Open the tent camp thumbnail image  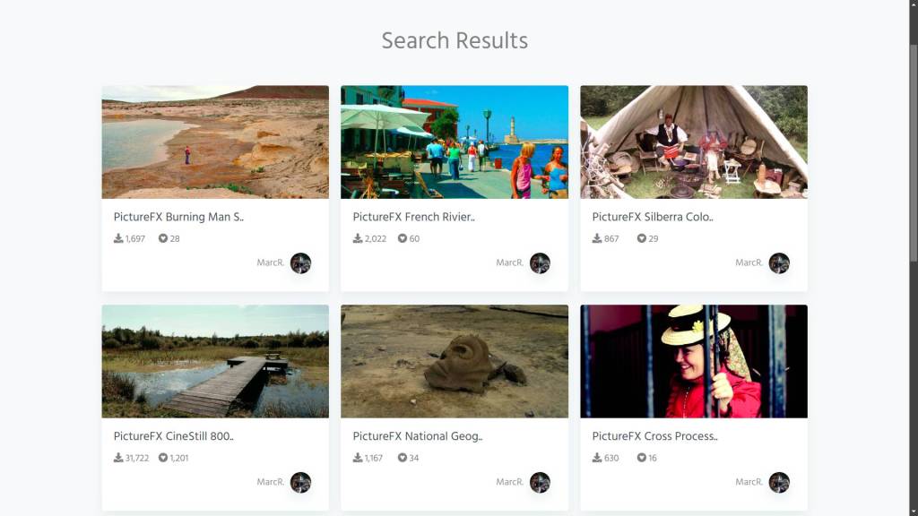694,142
